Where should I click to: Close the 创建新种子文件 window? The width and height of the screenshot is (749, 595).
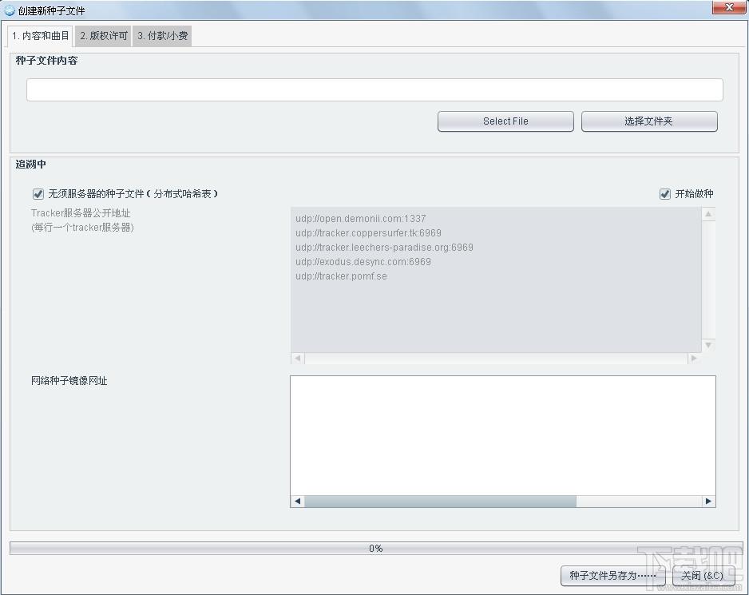tap(729, 7)
